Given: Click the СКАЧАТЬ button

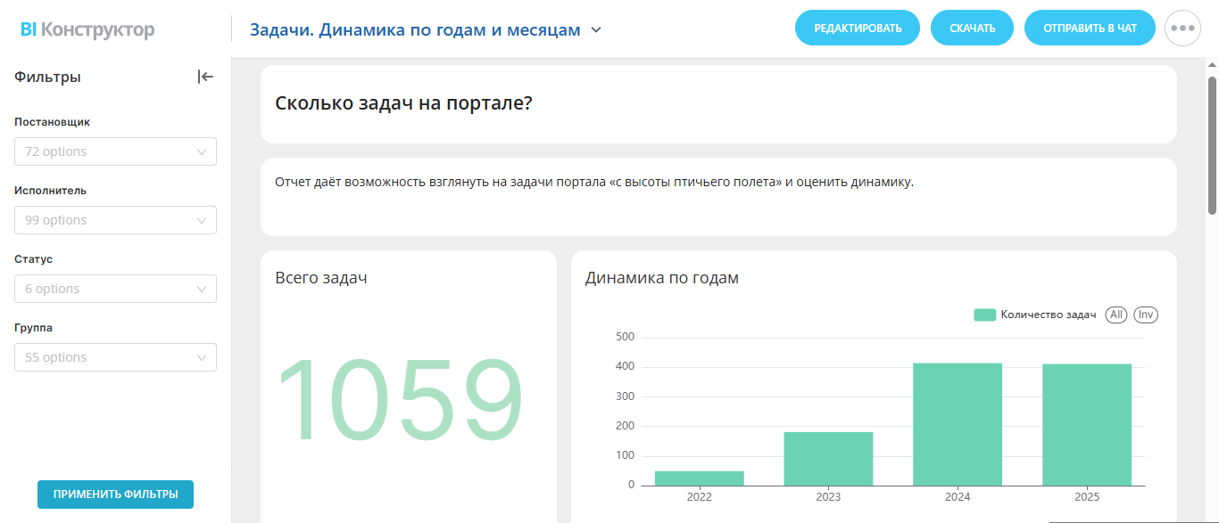Looking at the screenshot, I should click(x=972, y=28).
